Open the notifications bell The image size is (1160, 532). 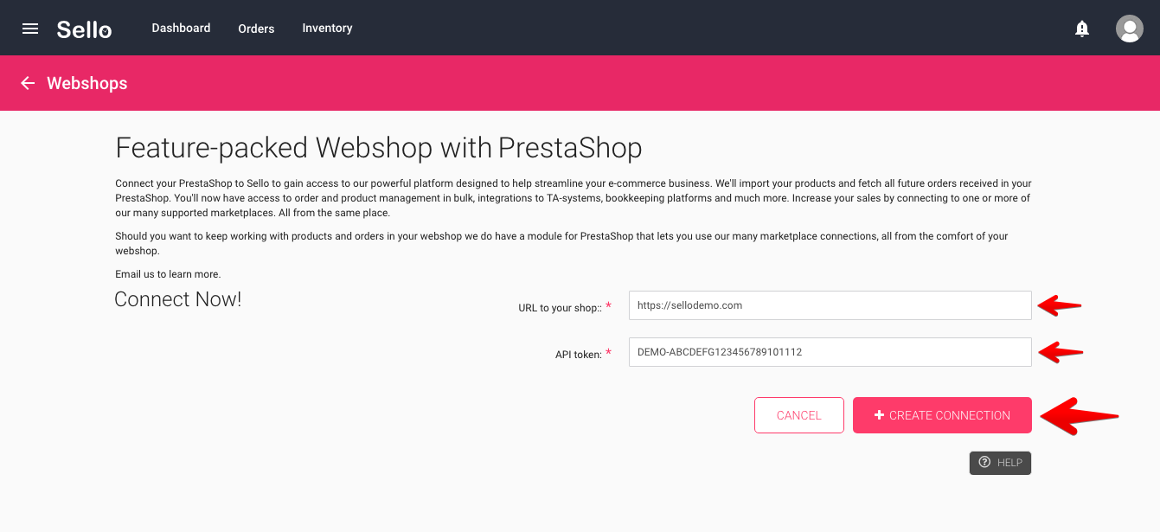point(1081,29)
